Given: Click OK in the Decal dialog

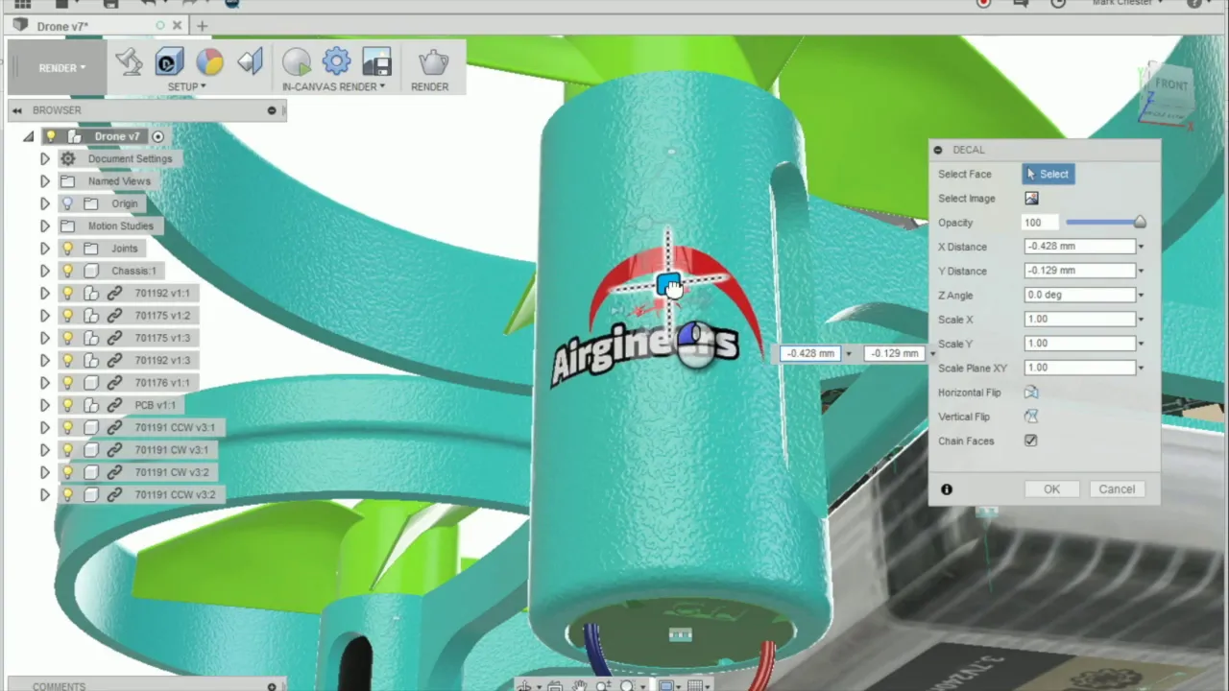Looking at the screenshot, I should click(1051, 489).
